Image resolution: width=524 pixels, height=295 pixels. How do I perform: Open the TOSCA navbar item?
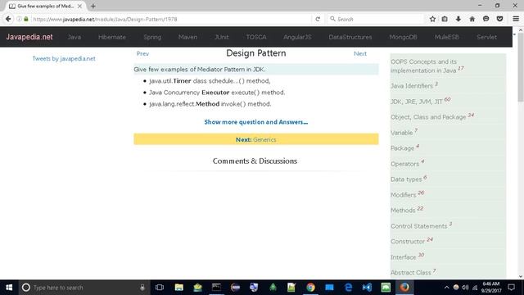pyautogui.click(x=256, y=37)
